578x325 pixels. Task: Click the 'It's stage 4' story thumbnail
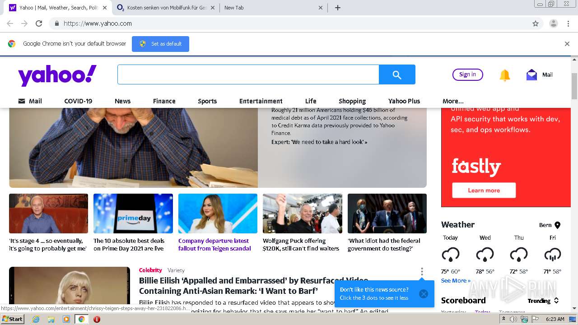coord(48,214)
